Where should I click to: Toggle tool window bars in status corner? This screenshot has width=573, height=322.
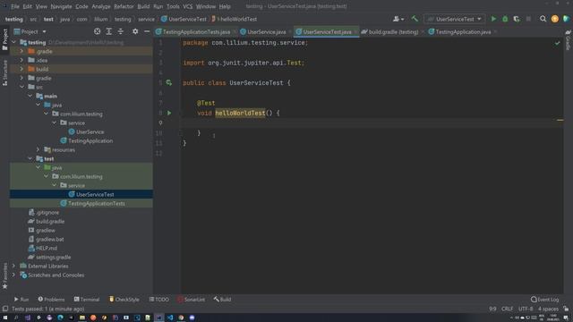[x=5, y=309]
